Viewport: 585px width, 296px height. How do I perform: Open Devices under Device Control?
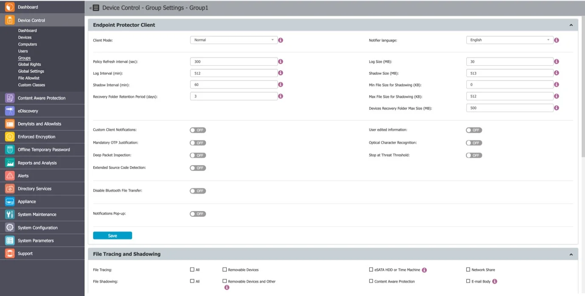point(25,37)
